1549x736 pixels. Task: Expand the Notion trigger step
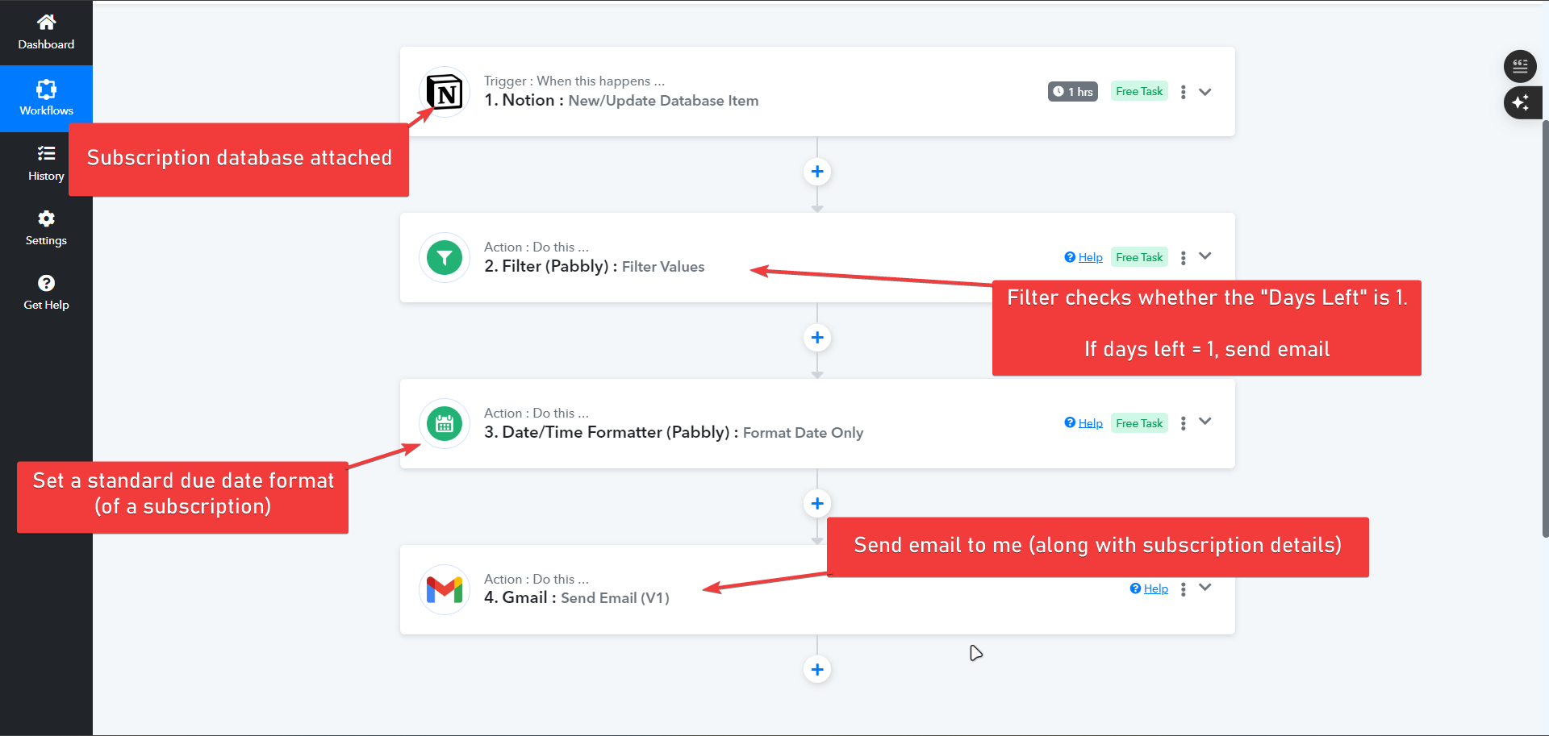1205,92
